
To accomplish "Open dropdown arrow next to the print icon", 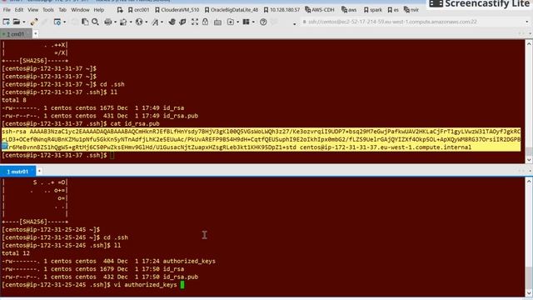I will click(115, 22).
